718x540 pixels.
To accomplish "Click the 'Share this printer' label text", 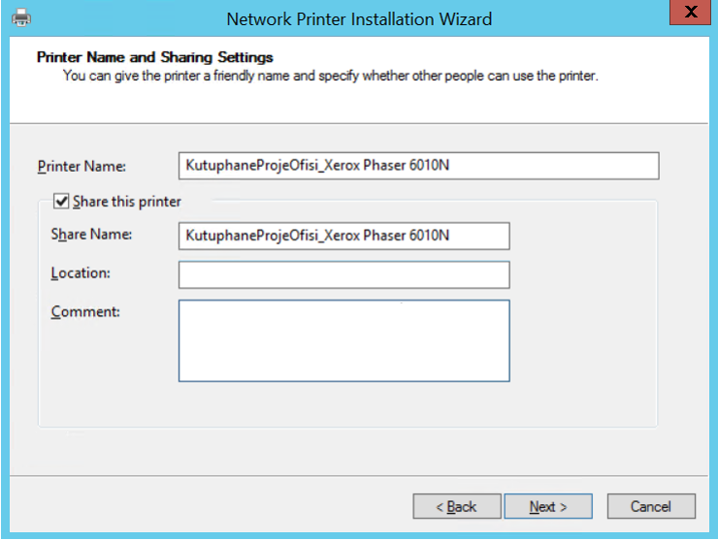I will pyautogui.click(x=127, y=202).
